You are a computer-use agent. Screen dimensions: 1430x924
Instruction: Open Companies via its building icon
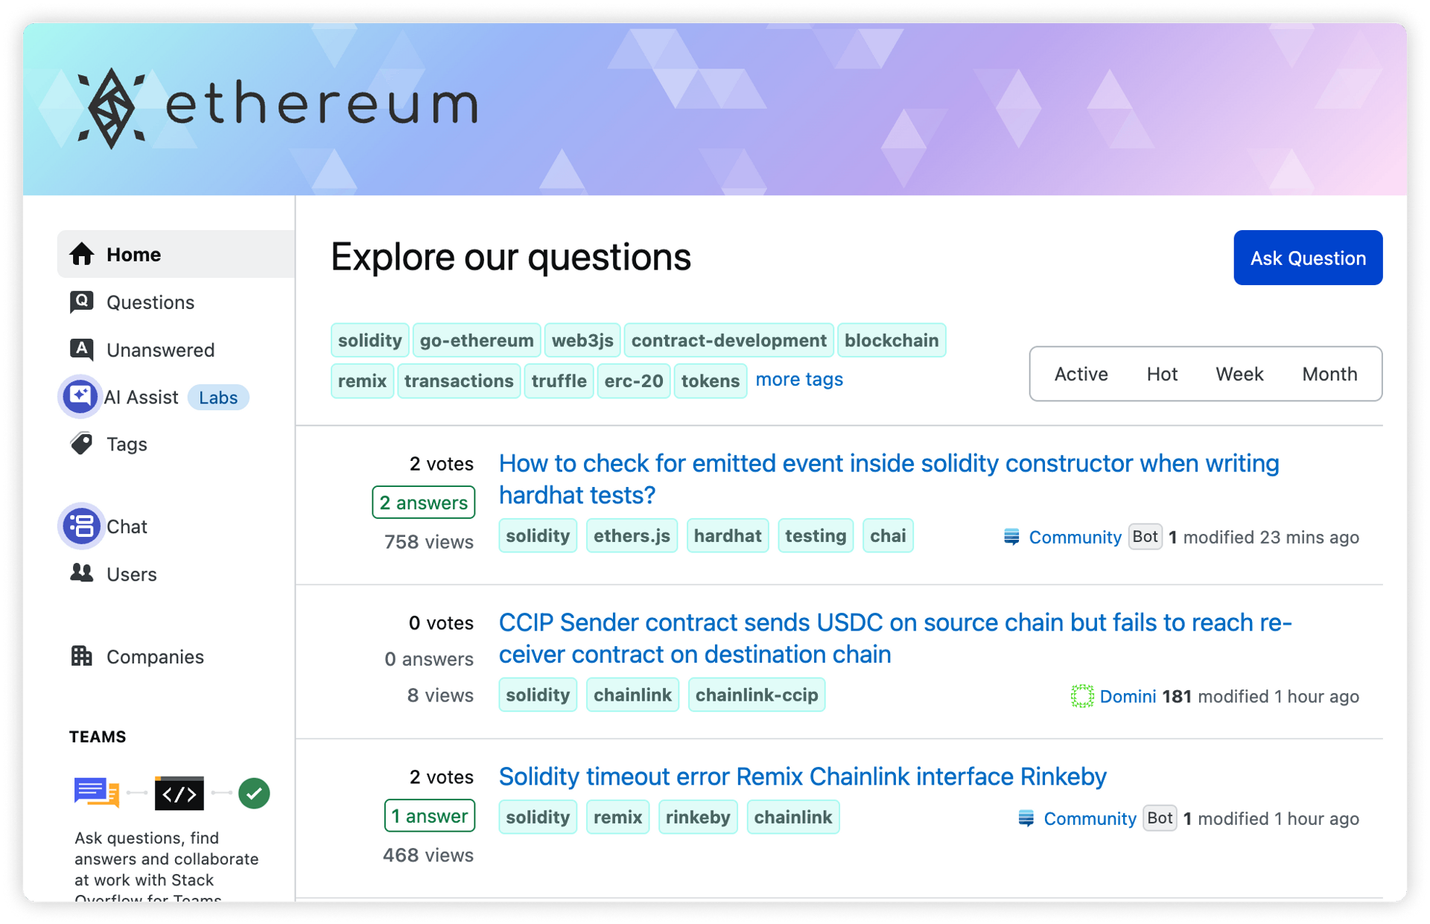tap(81, 656)
